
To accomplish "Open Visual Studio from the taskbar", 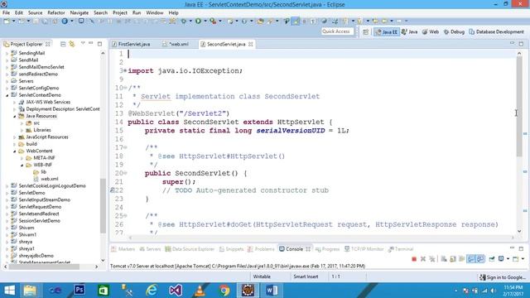I will pos(176,291).
